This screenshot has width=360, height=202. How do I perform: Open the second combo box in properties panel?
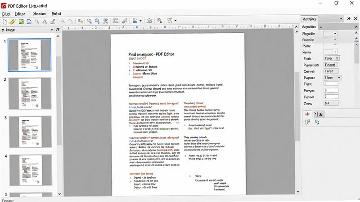(x=330, y=40)
